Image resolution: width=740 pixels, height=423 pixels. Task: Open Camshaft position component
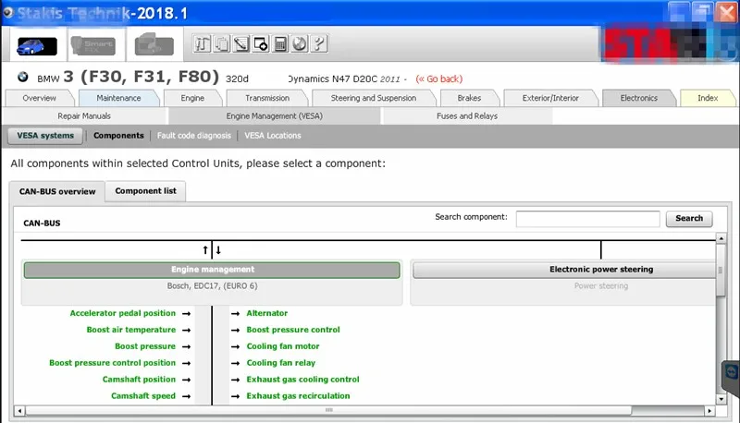[x=140, y=380]
